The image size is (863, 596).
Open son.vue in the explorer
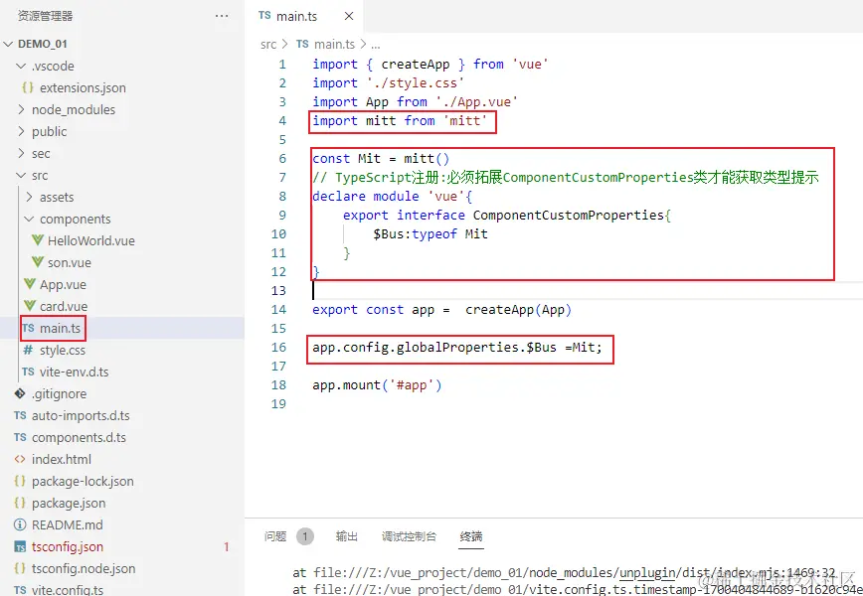[70, 263]
